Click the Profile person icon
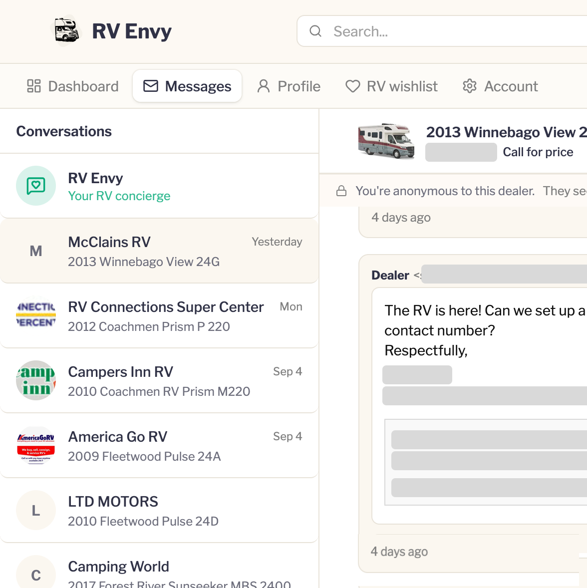The image size is (587, 588). pos(264,86)
